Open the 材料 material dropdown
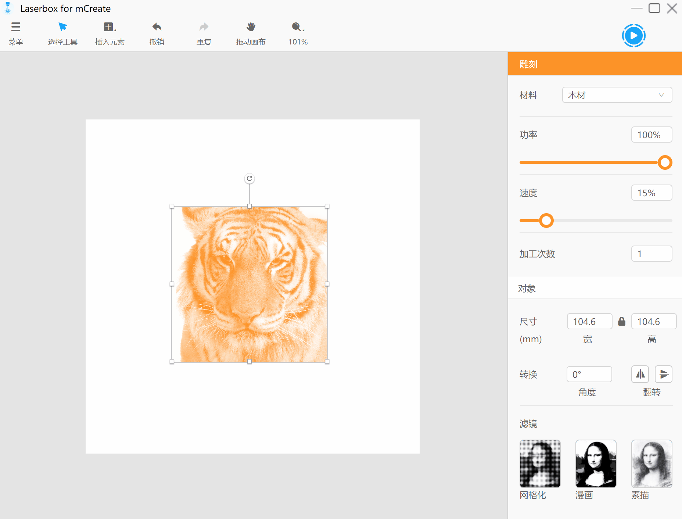Viewport: 682px width, 519px height. 617,95
